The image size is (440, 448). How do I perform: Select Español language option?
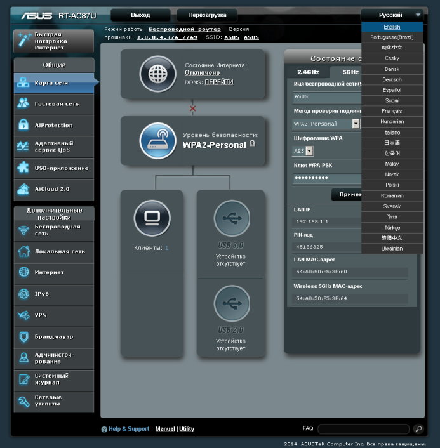click(392, 90)
